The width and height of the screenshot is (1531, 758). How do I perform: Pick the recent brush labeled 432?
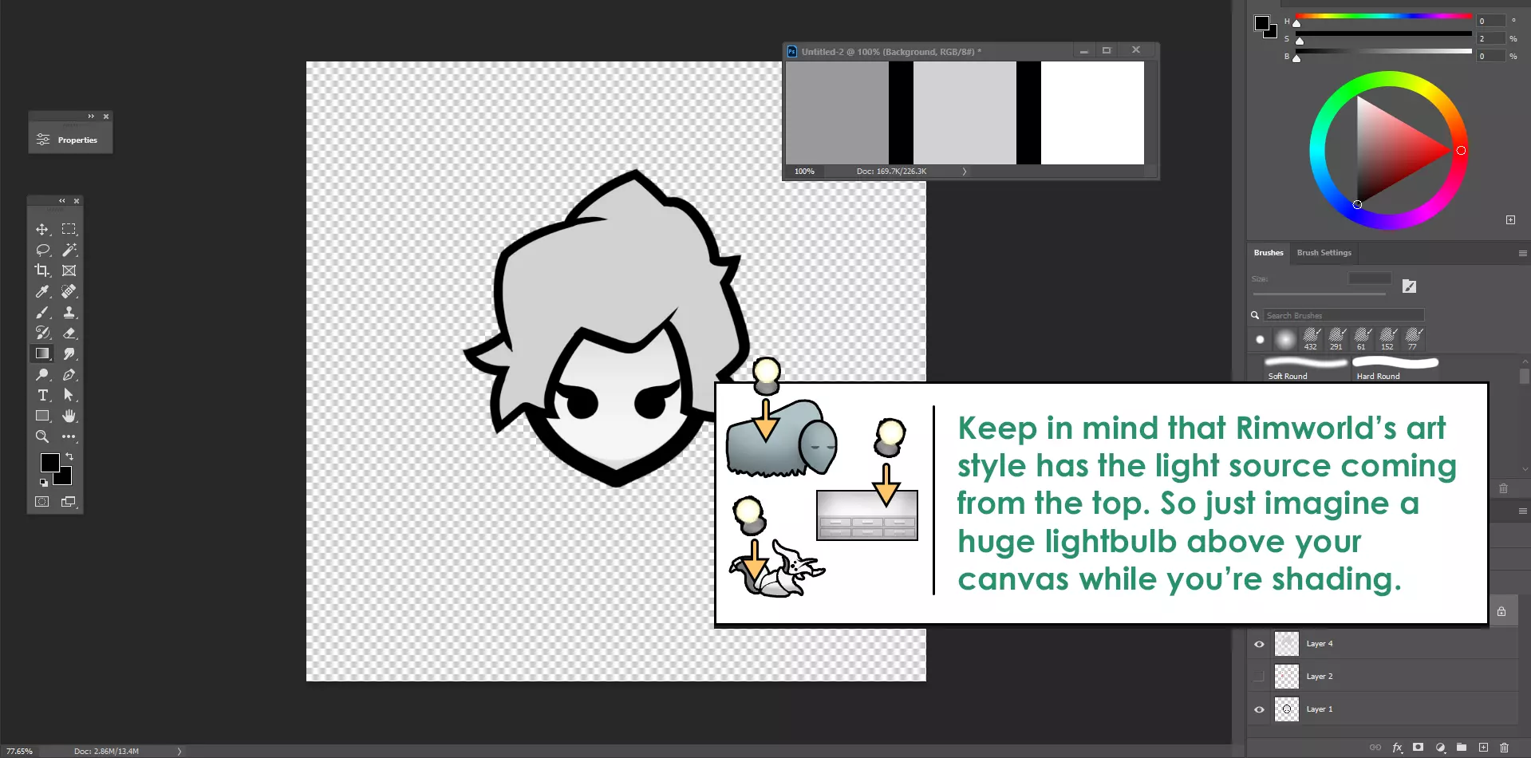pos(1311,339)
